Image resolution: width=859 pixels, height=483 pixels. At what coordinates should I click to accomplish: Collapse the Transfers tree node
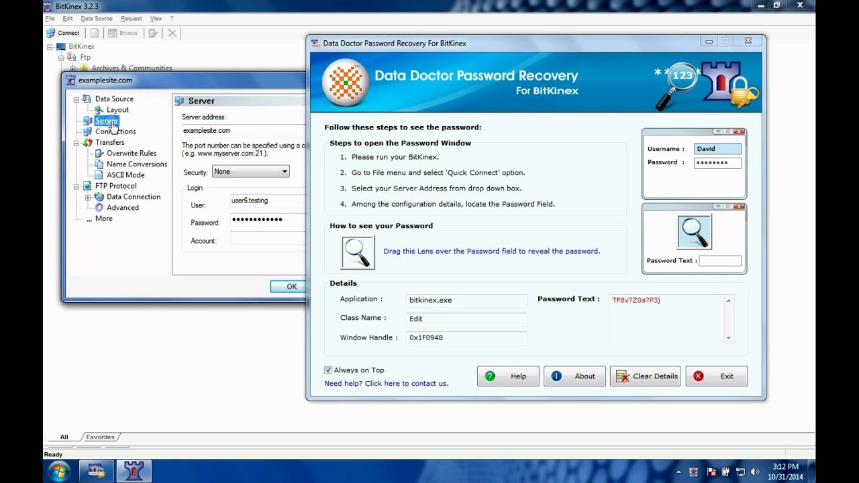click(x=77, y=143)
